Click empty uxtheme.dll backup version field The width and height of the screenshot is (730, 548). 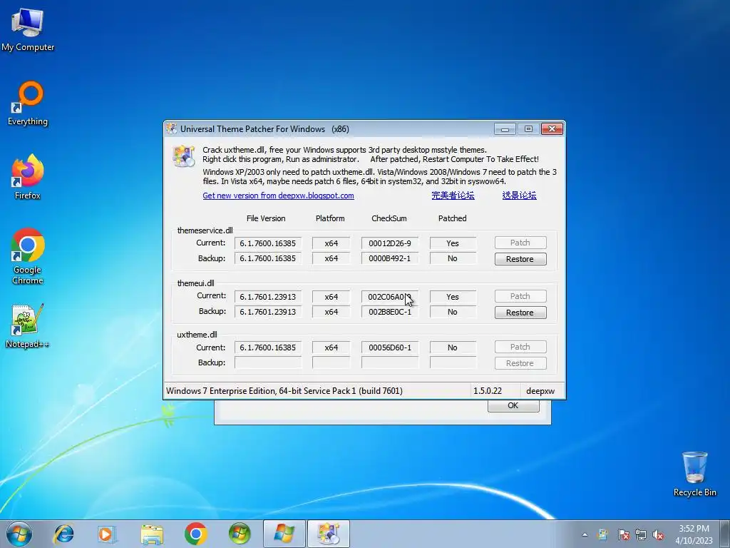[x=268, y=362]
